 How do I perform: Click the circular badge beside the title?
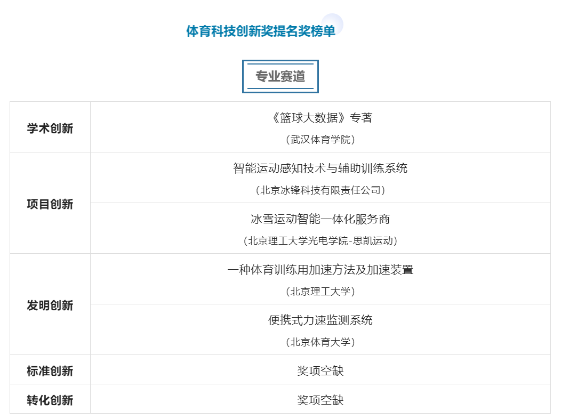[332, 25]
